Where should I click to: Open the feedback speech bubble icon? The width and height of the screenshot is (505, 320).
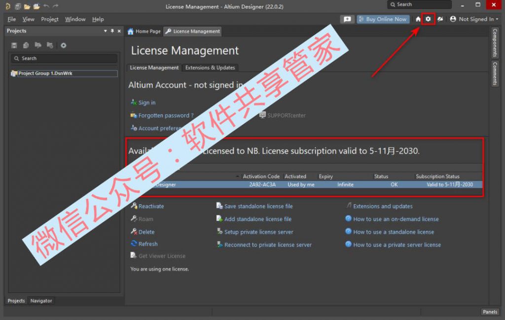coord(347,19)
